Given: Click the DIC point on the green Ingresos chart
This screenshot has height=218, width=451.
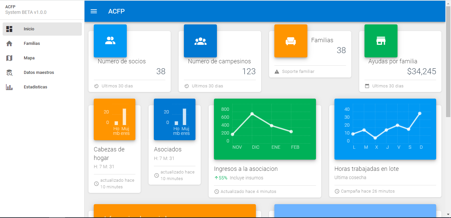Looking at the screenshot, I should click(x=252, y=114).
